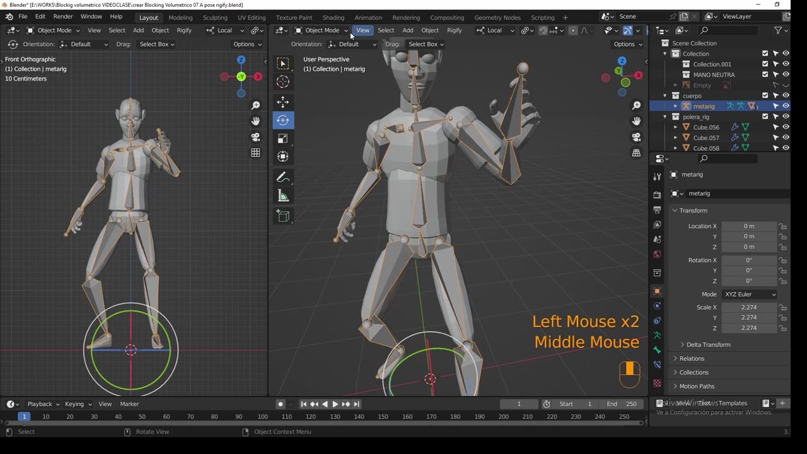Jump to the timeline end frame

click(357, 404)
